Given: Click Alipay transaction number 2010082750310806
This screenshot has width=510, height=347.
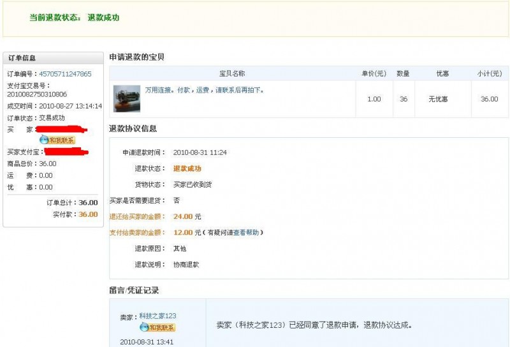Looking at the screenshot, I should tap(37, 94).
